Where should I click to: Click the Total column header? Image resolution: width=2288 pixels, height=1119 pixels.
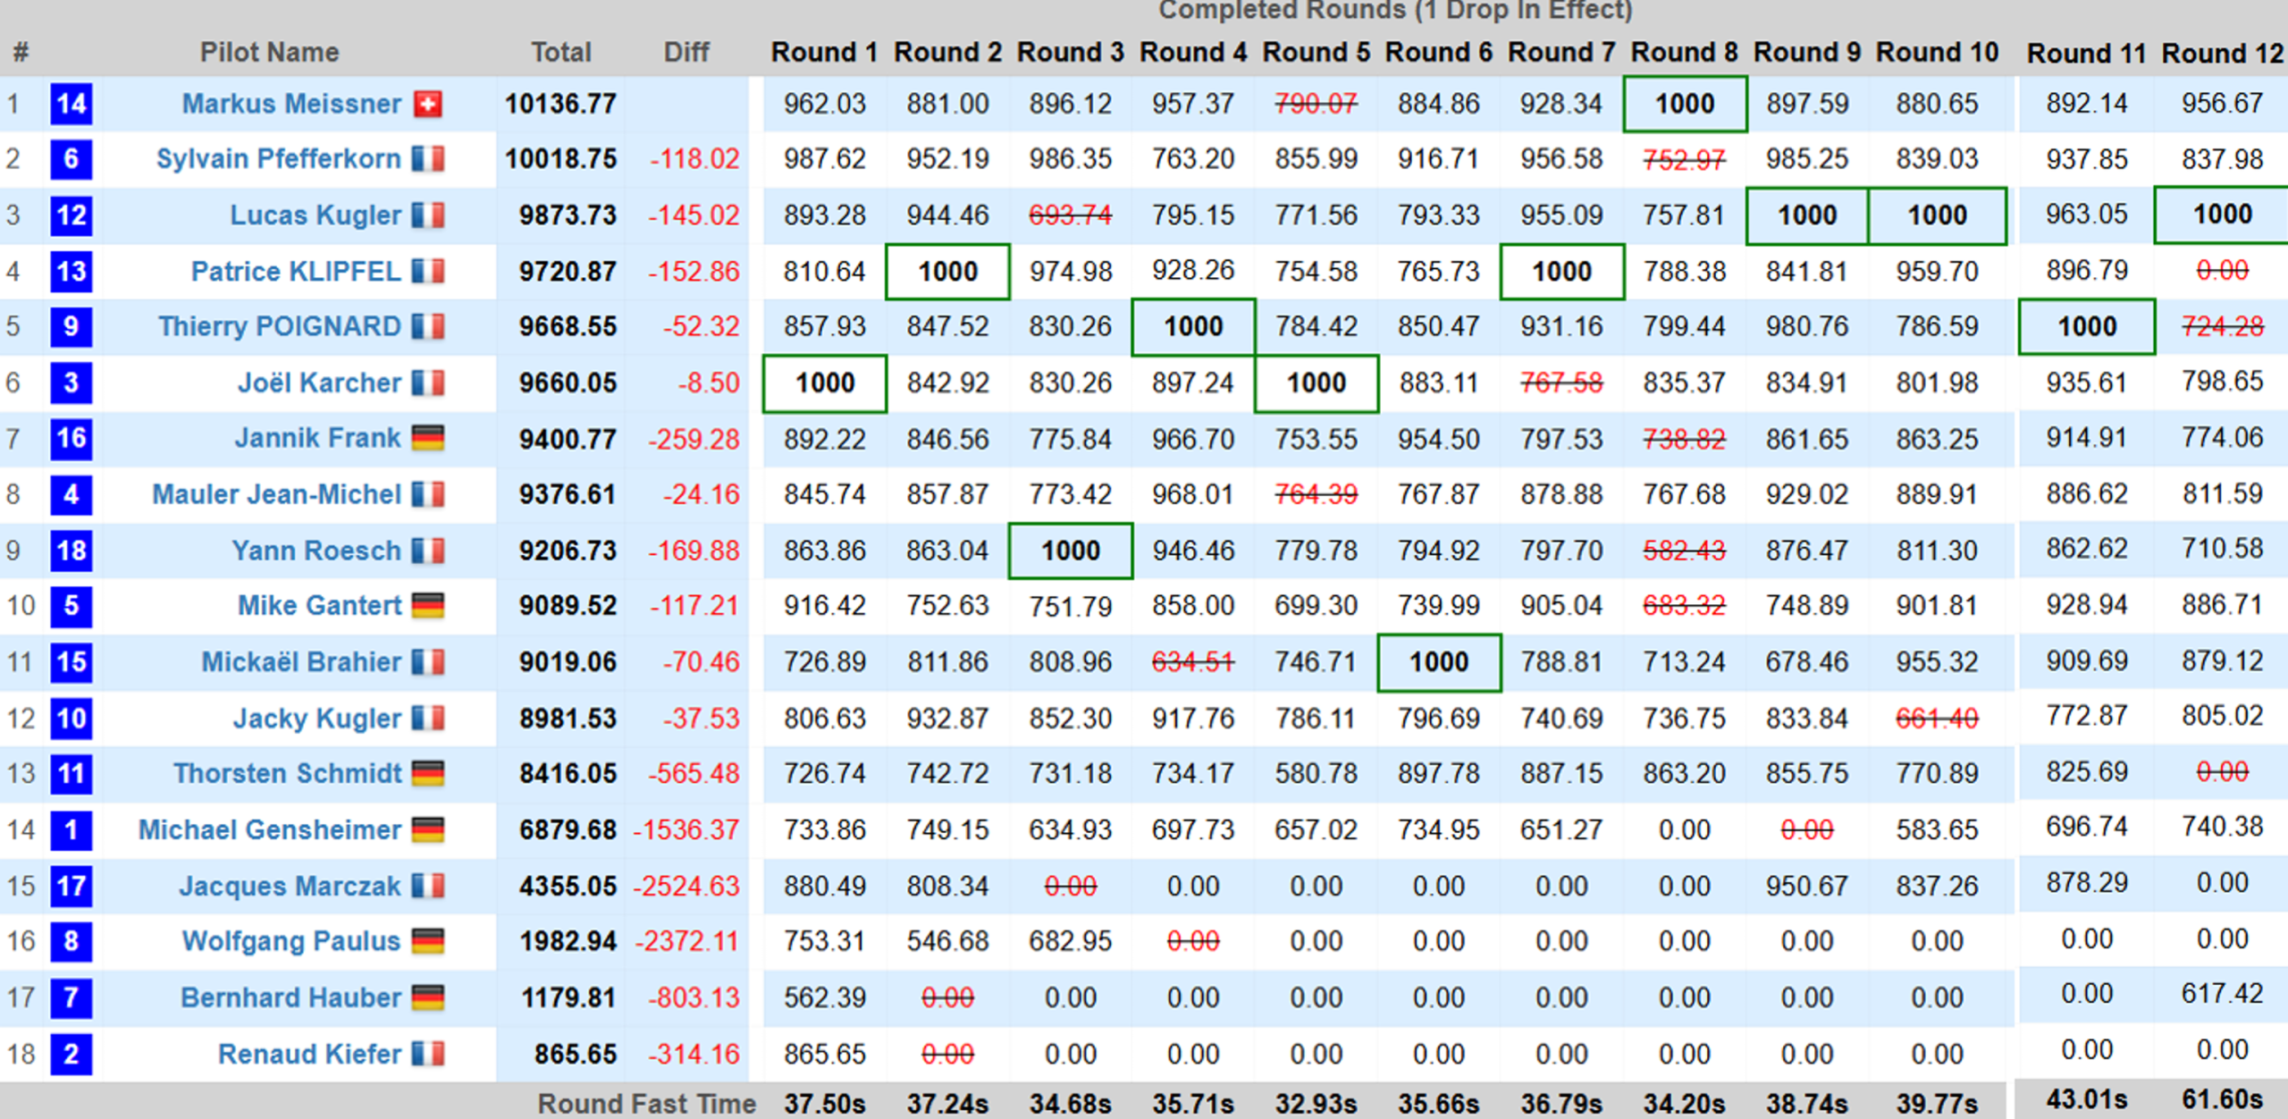(x=560, y=52)
